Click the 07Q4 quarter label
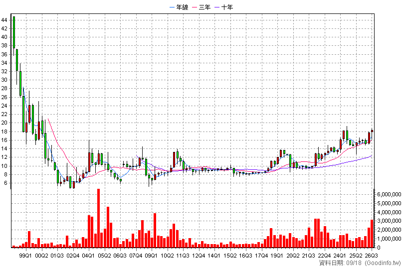Screen dimensions: 403x269 point(136,256)
